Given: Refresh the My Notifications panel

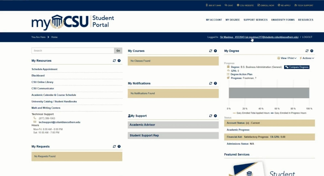Looking at the screenshot, I should pos(211,83).
